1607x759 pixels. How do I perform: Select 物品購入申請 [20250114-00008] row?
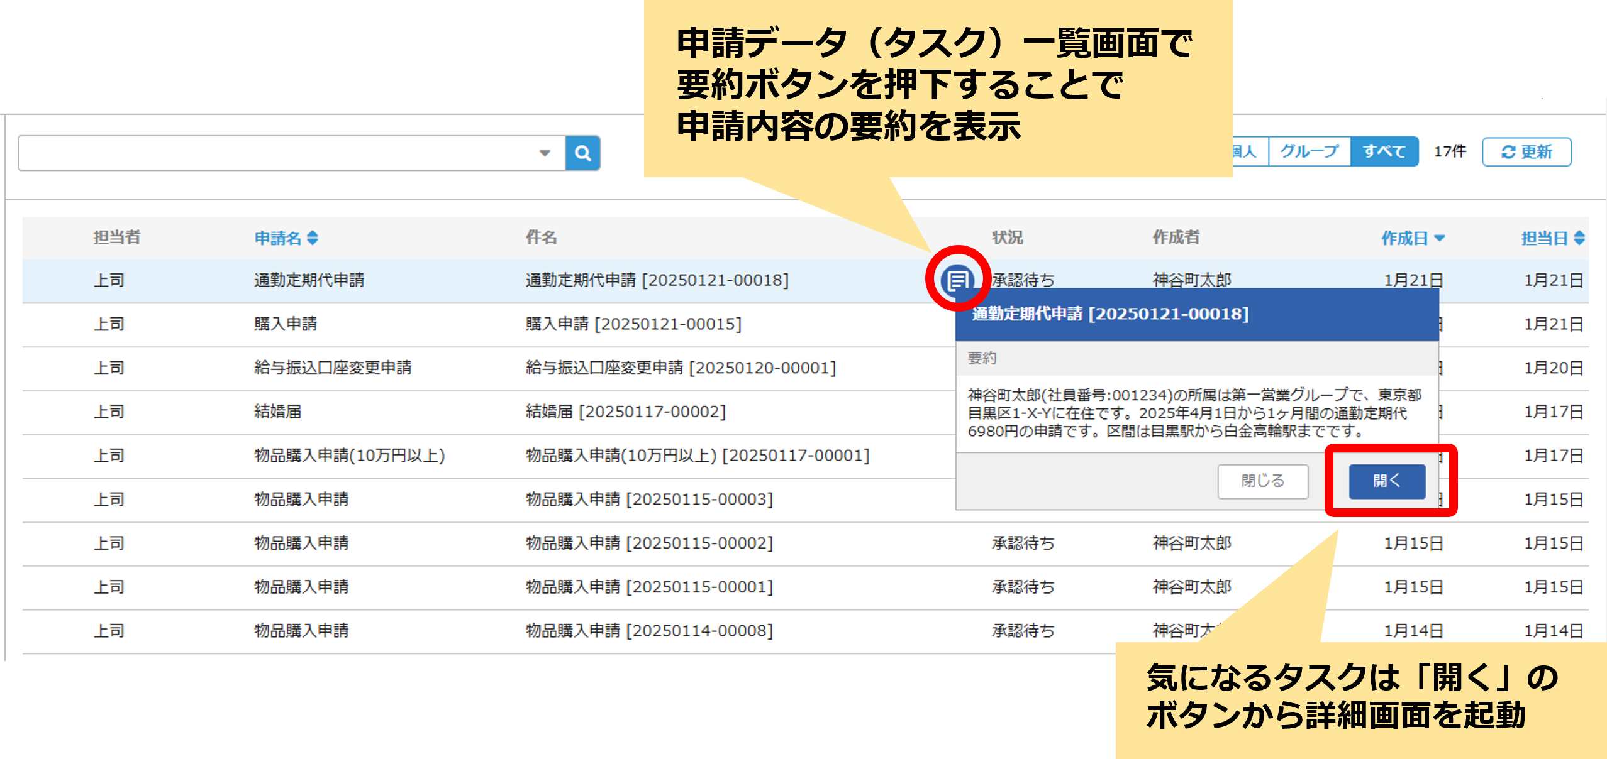(806, 631)
